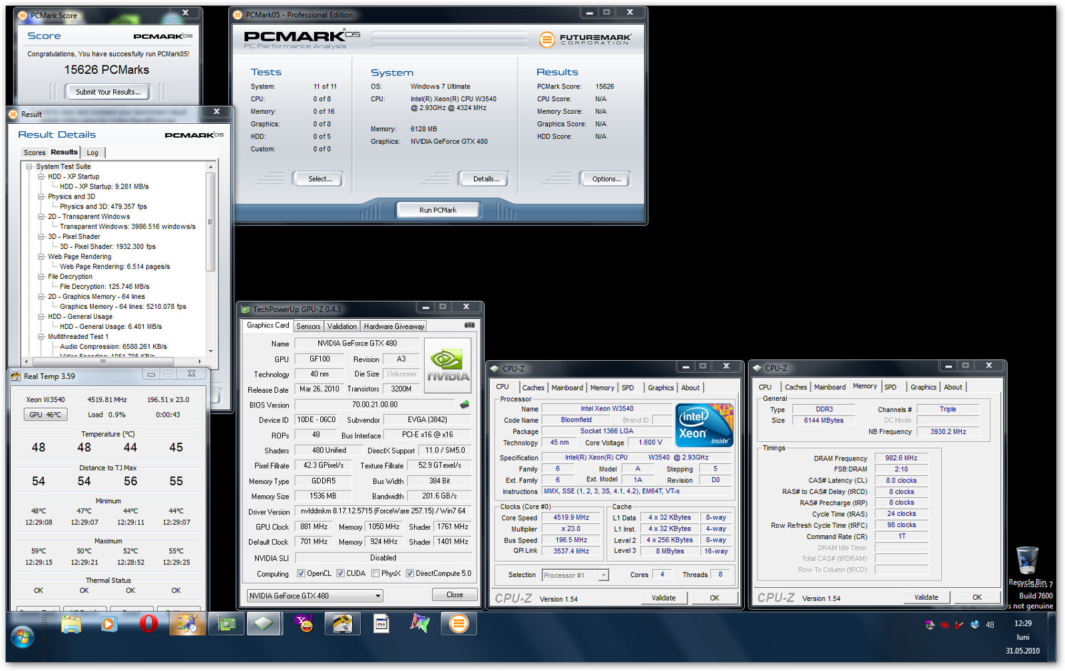Viewport: 1065px width, 671px height.
Task: Click the red 46 temperature tray icon
Action: [945, 624]
